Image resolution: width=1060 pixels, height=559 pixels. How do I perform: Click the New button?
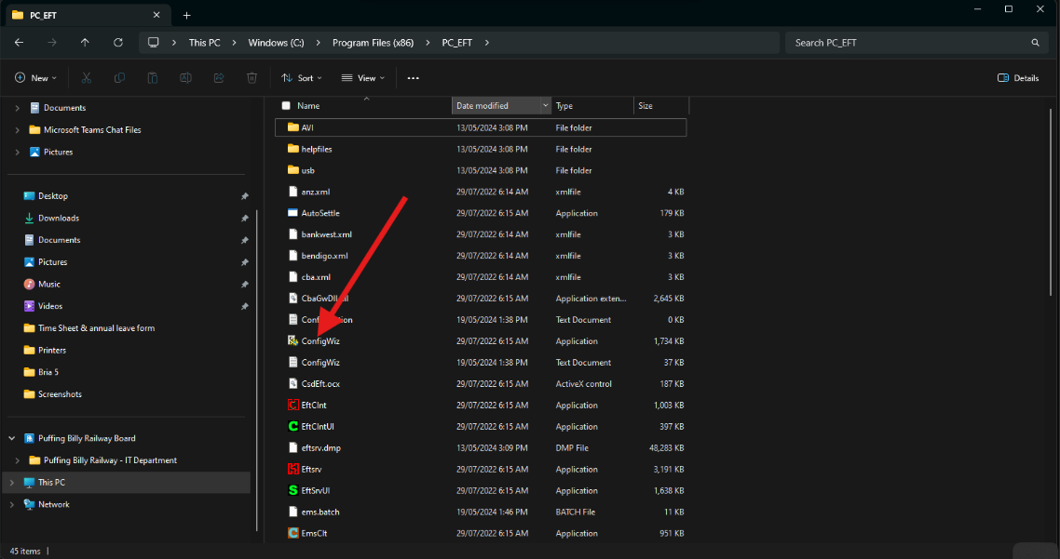tap(35, 78)
